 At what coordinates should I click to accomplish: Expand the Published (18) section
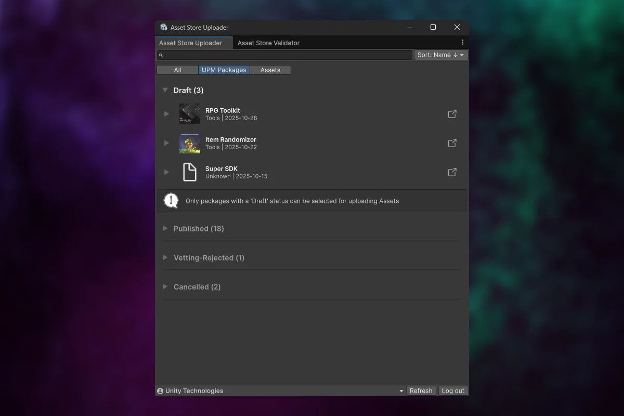pyautogui.click(x=165, y=229)
